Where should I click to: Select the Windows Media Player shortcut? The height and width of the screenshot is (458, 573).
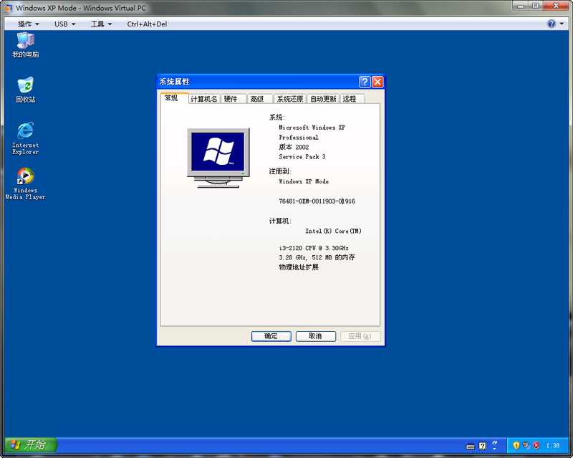(25, 183)
